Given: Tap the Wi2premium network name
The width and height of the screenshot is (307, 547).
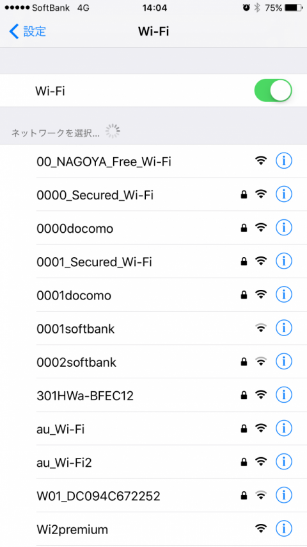Looking at the screenshot, I should point(72,530).
